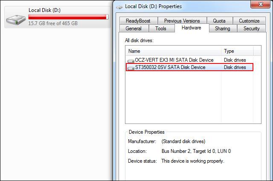Select the Hardware tab
Viewport: 273px width, 181px height.
pyautogui.click(x=191, y=28)
